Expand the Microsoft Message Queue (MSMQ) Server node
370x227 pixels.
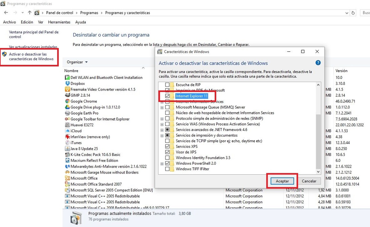click(162, 107)
